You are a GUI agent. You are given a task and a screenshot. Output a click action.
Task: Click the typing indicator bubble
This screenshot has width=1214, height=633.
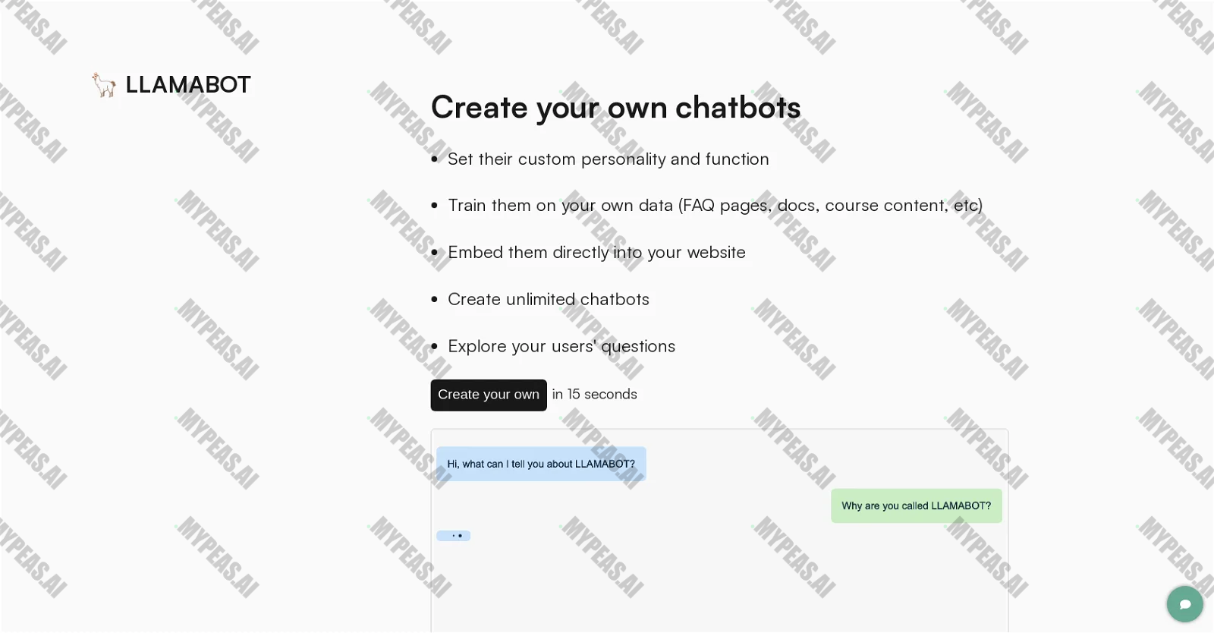pos(454,536)
